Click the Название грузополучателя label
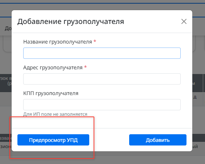The image size is (205, 164). [x=58, y=42]
